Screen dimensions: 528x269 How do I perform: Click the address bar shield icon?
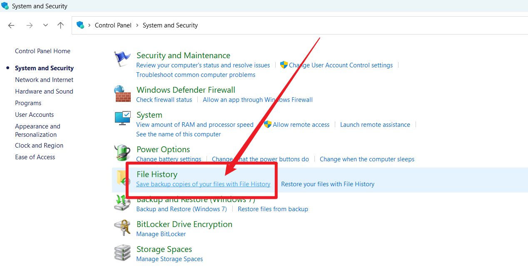[x=80, y=25]
